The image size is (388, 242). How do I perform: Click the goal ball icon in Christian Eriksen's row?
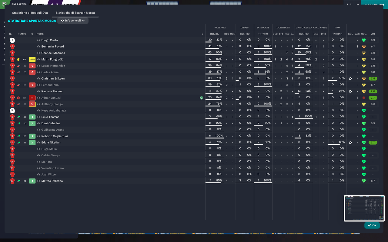[x=350, y=79]
